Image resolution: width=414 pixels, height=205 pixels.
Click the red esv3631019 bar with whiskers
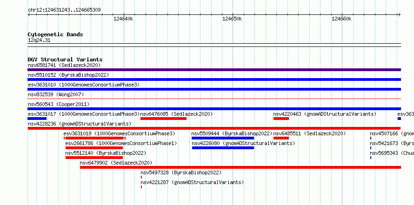coord(94,138)
